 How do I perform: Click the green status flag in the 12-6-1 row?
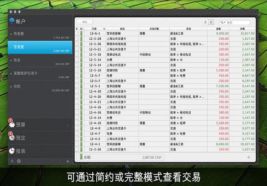[x=81, y=33]
